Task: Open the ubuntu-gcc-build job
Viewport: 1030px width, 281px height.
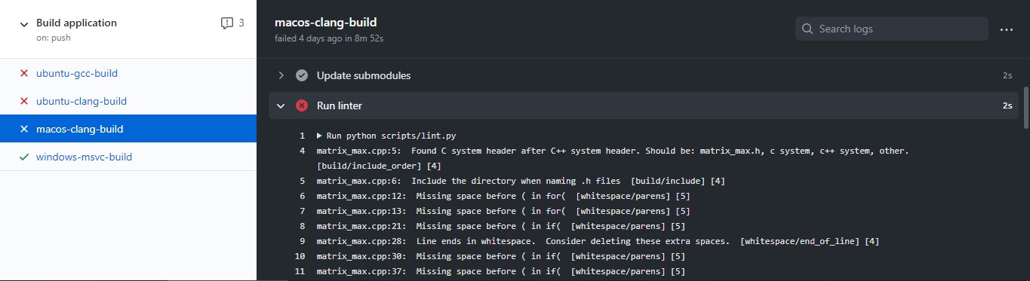Action: pos(77,74)
